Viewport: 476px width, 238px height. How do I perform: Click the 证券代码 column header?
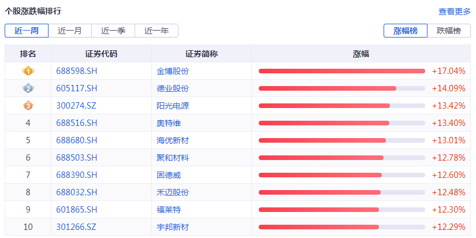point(101,54)
